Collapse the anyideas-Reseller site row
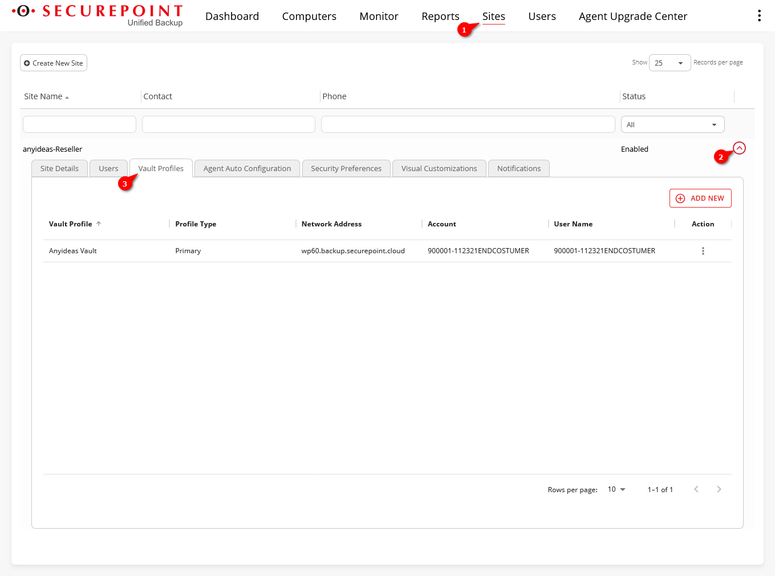Screen dimensions: 775x576 click(739, 148)
